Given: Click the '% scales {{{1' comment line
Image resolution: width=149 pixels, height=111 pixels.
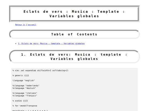Looking at the screenshot, I should click(x=20, y=101).
